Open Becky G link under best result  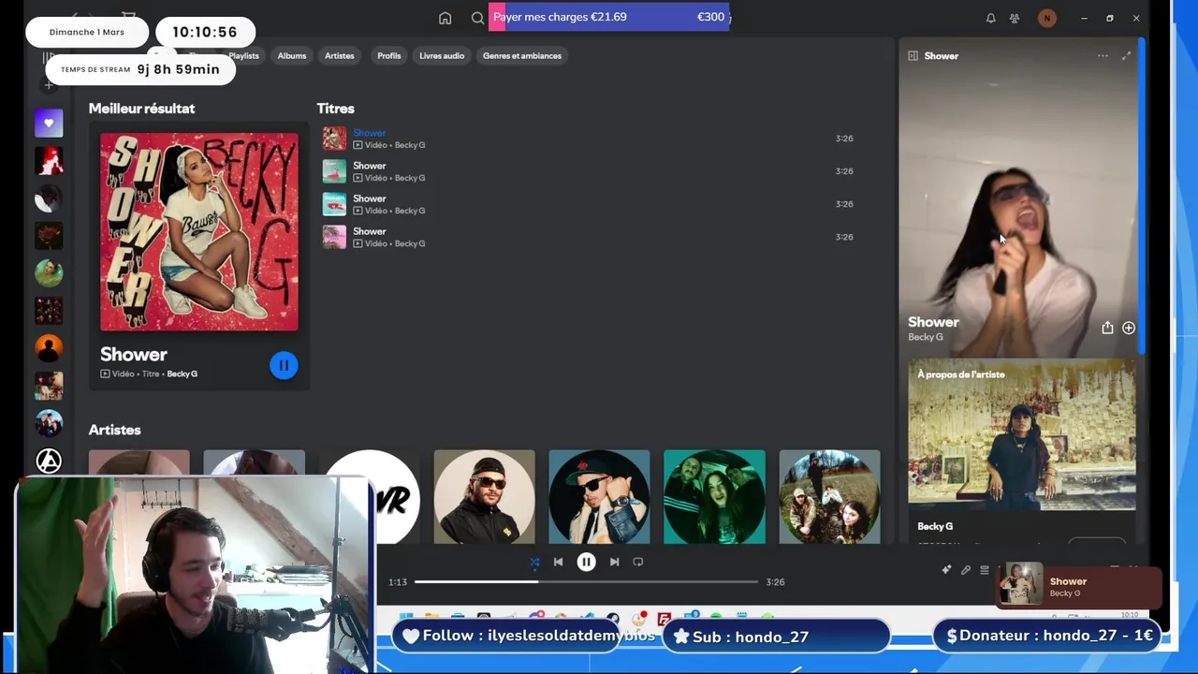pos(183,374)
